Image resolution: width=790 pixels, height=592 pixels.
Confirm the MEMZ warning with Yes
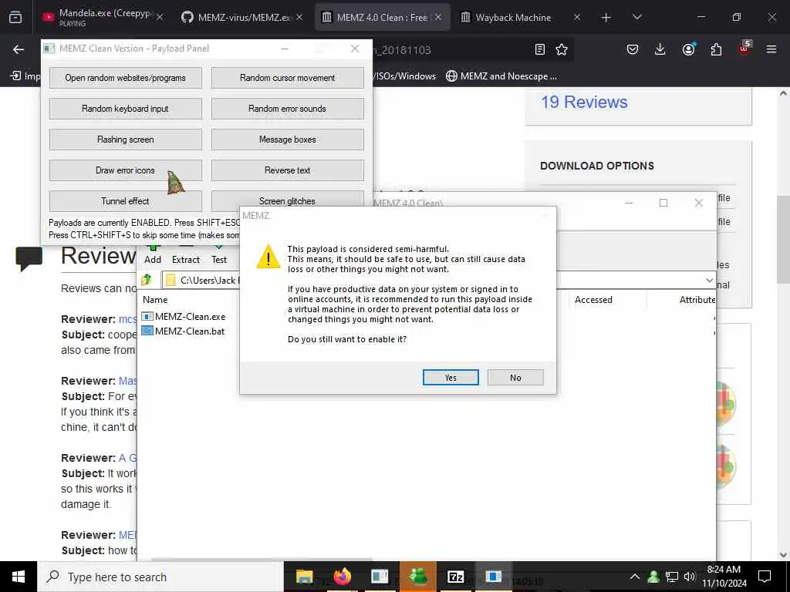[x=451, y=378]
